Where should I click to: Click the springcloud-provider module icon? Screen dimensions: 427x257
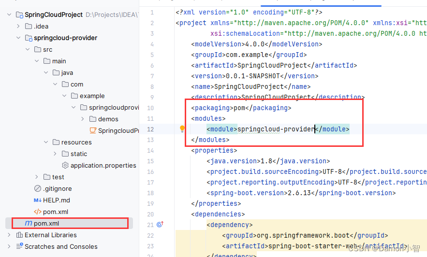coord(29,38)
